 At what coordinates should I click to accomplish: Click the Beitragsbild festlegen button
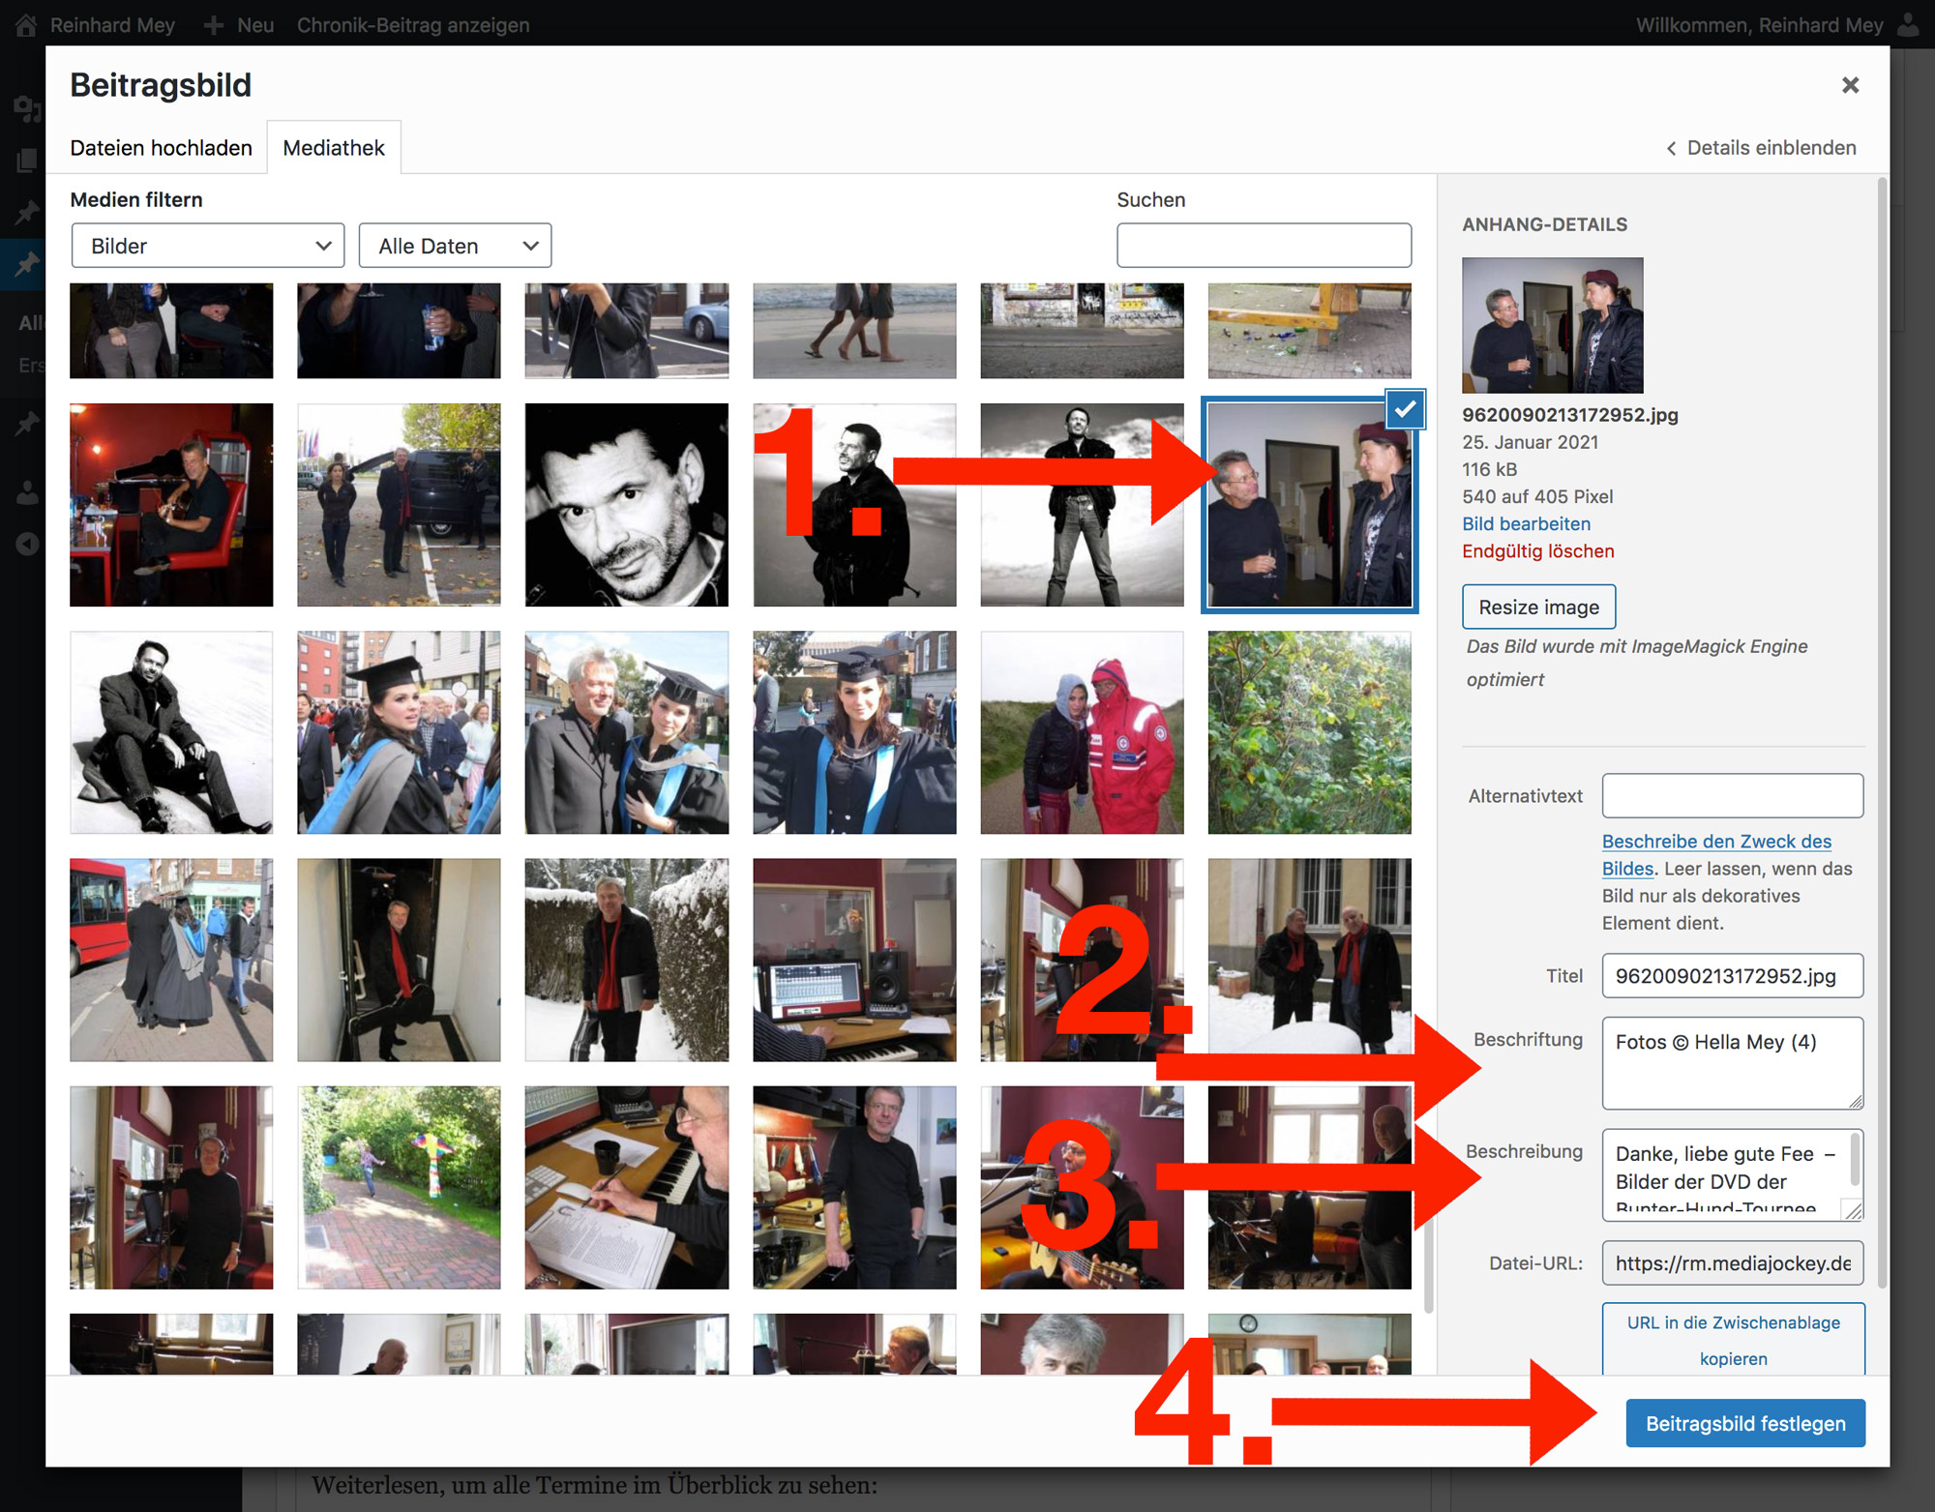tap(1745, 1423)
